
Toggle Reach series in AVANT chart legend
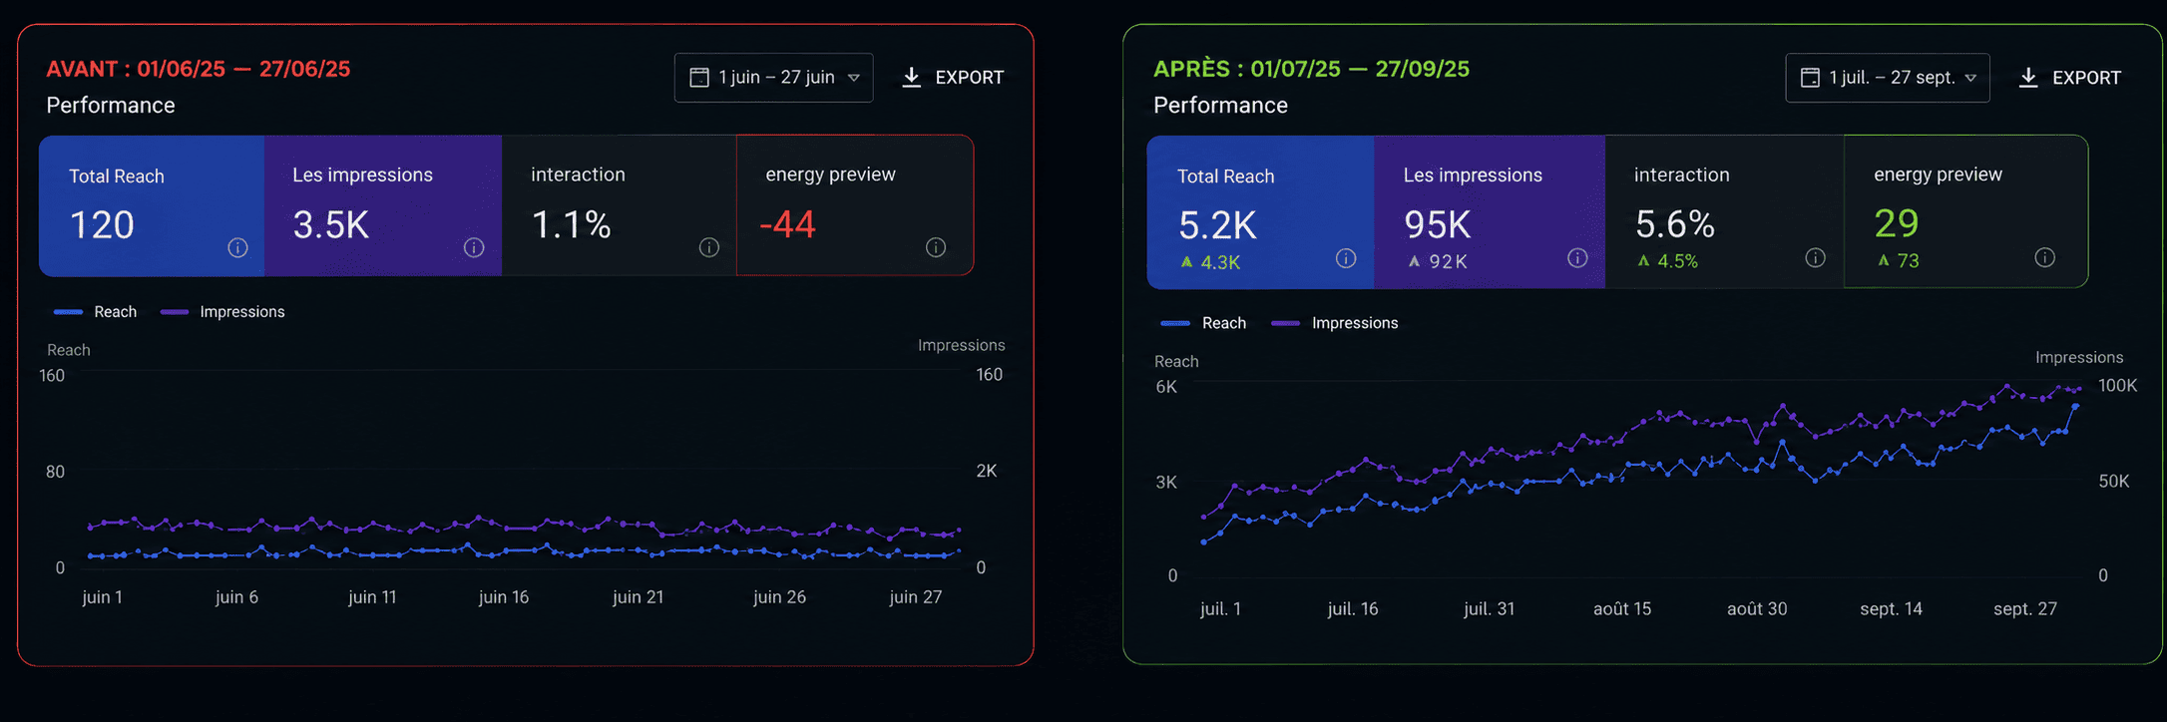click(x=96, y=312)
